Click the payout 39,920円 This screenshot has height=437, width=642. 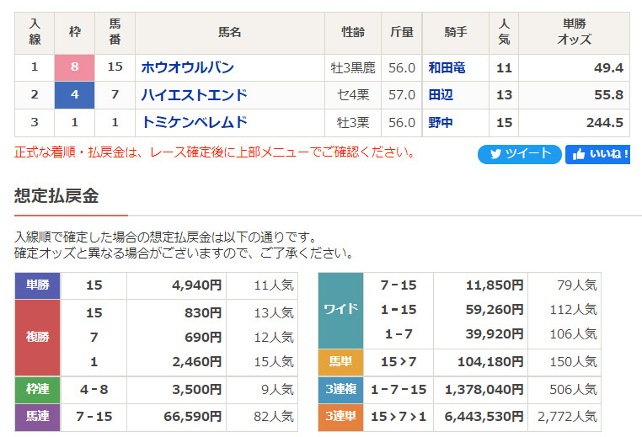(x=495, y=334)
